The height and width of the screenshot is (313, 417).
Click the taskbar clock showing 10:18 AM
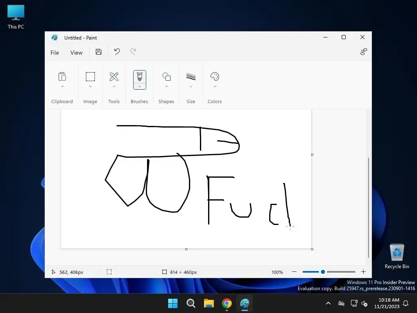pyautogui.click(x=387, y=303)
